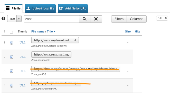Open the Columns chooser
Image resolution: width=170 pixels, height=112 pixels.
[137, 19]
